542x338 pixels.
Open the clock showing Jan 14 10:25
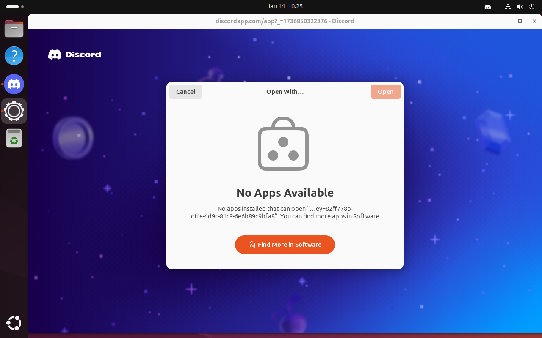pos(285,6)
